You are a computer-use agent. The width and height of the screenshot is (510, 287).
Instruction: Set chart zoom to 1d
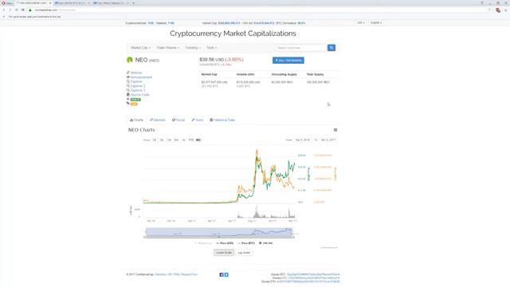tap(154, 140)
